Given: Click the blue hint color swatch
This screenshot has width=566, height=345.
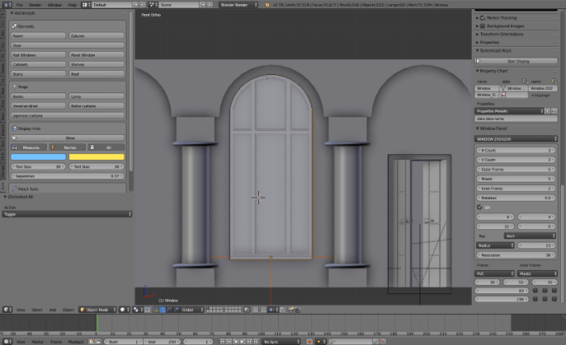Looking at the screenshot, I should [38, 157].
